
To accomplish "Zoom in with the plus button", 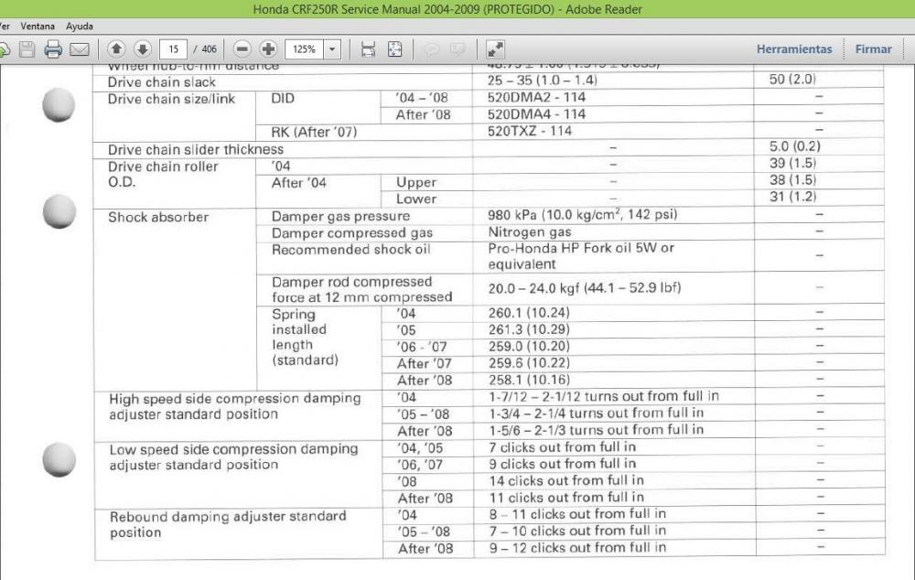I will [x=268, y=49].
